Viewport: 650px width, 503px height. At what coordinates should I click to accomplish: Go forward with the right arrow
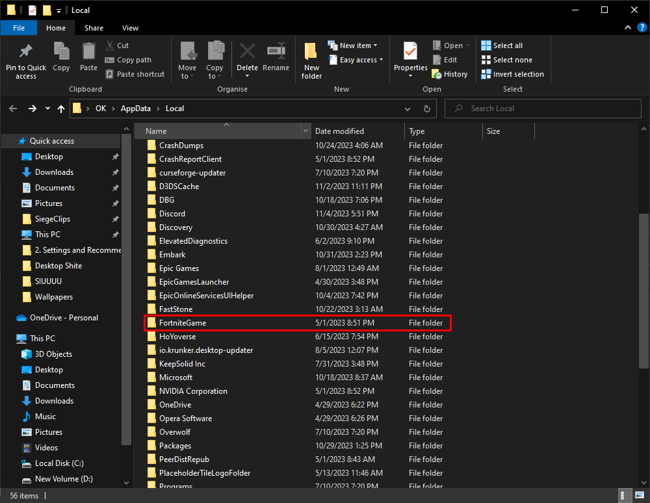[32, 109]
